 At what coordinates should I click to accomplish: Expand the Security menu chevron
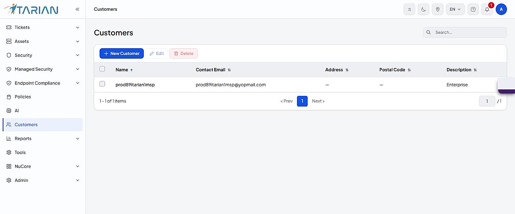pos(77,55)
